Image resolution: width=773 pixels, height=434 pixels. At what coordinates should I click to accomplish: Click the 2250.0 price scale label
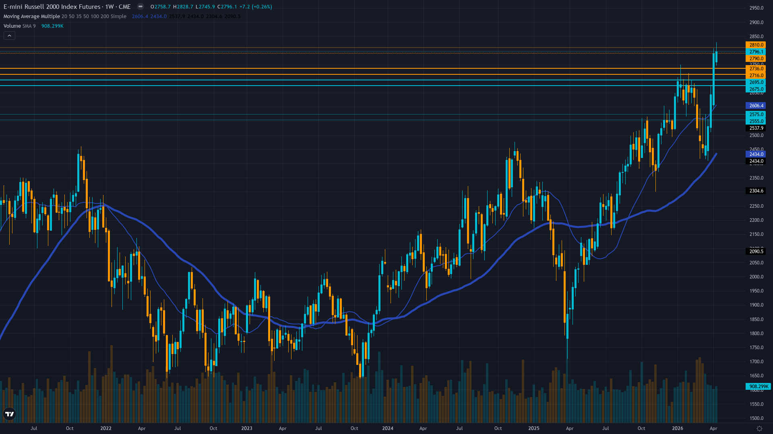coord(756,206)
